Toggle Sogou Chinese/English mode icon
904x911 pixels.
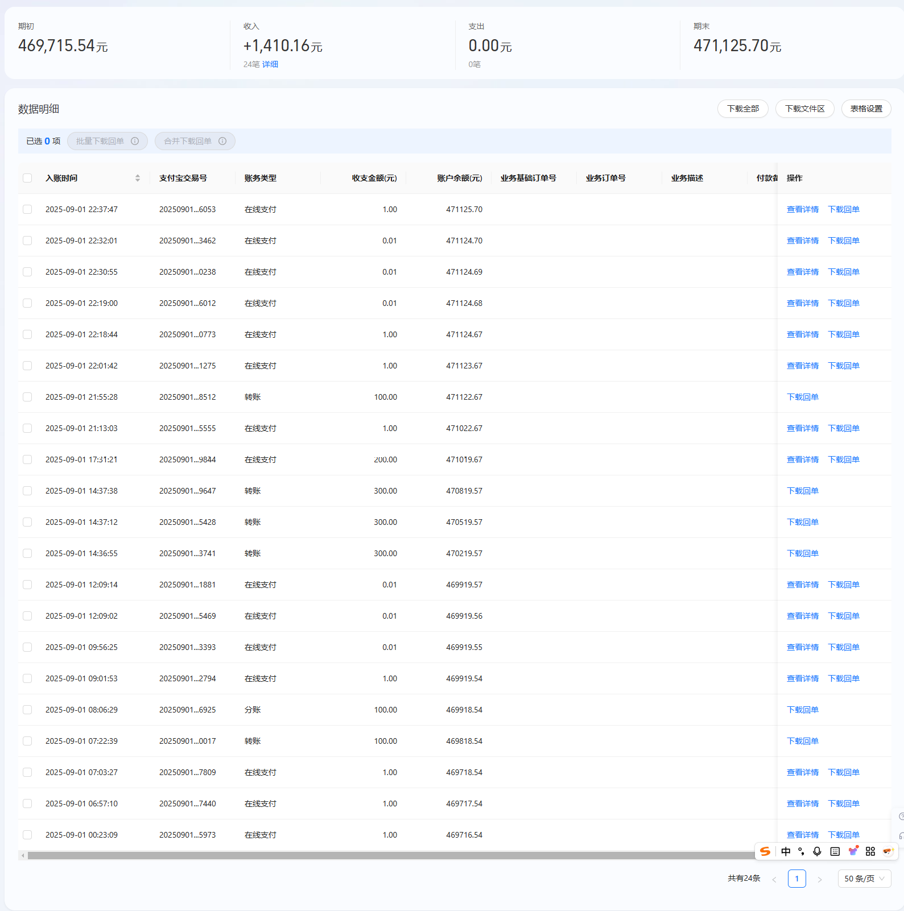tap(786, 851)
